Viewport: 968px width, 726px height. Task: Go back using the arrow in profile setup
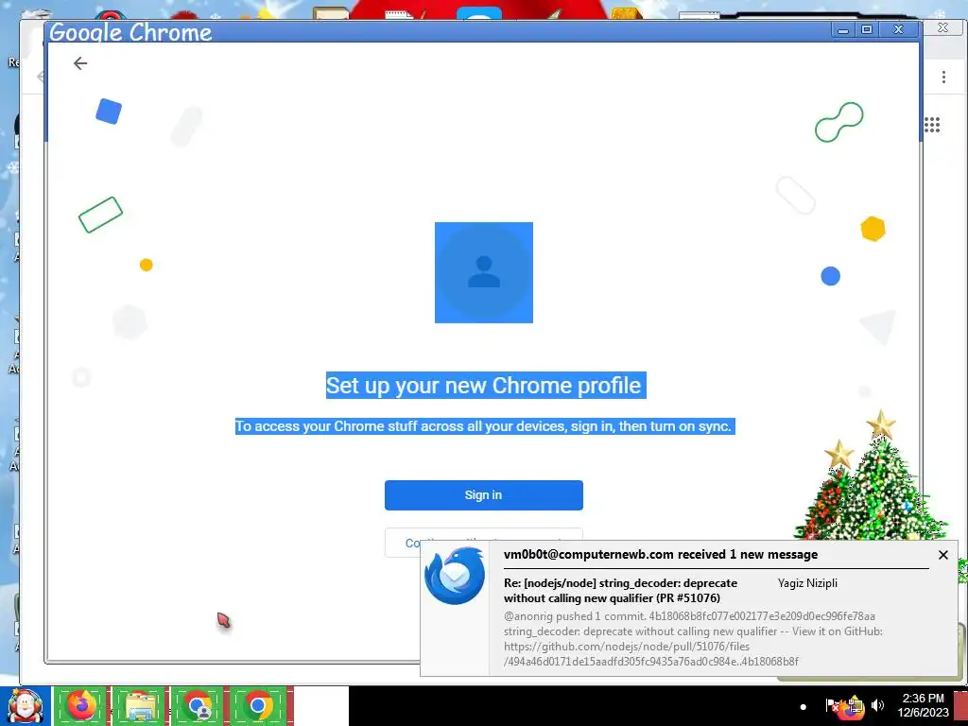[x=80, y=63]
